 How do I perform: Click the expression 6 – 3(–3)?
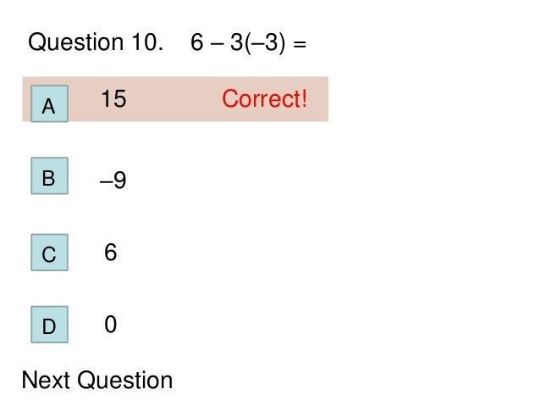[238, 42]
